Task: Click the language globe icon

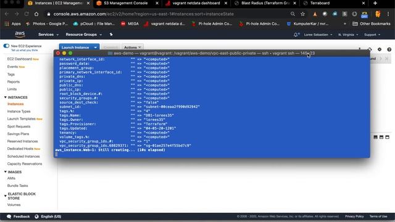Action: 37,216
